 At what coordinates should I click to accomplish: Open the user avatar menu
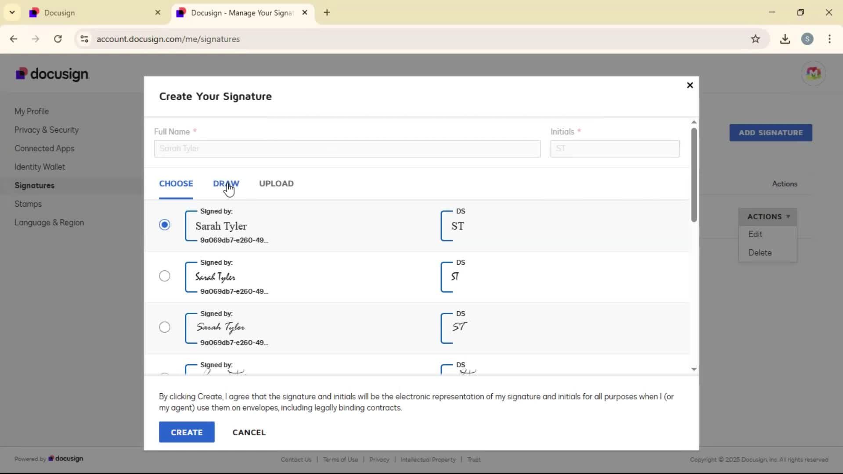tap(813, 73)
